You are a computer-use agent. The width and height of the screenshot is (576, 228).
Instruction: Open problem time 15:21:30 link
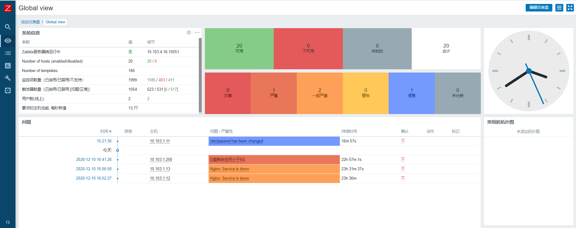[x=104, y=141]
